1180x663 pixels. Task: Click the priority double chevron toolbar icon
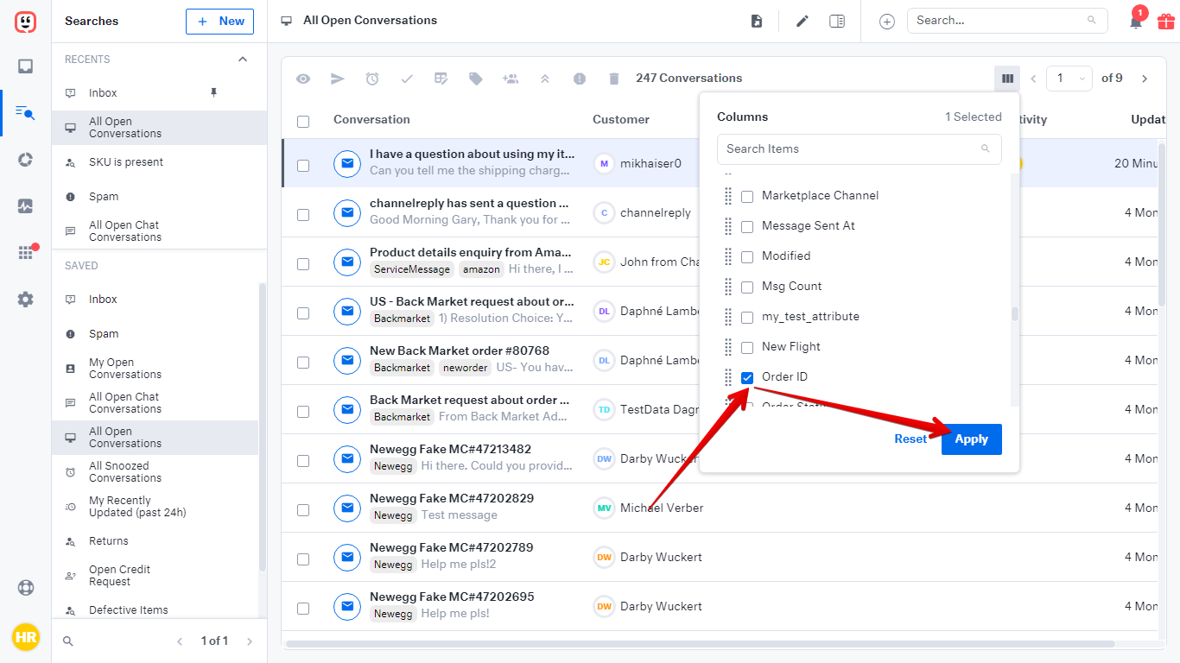(x=545, y=79)
